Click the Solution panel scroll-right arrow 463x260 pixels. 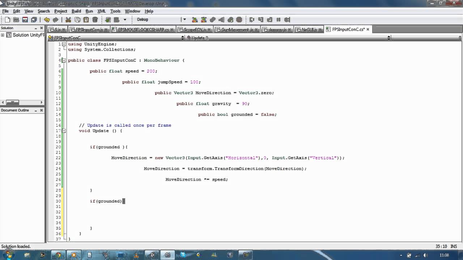tap(42, 103)
